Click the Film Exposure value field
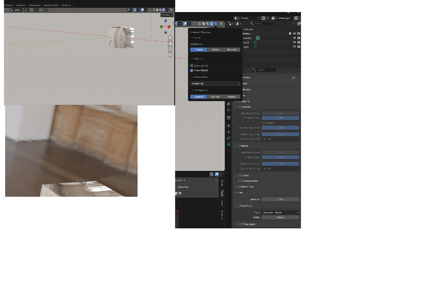This screenshot has height=284, width=441. tap(280, 199)
